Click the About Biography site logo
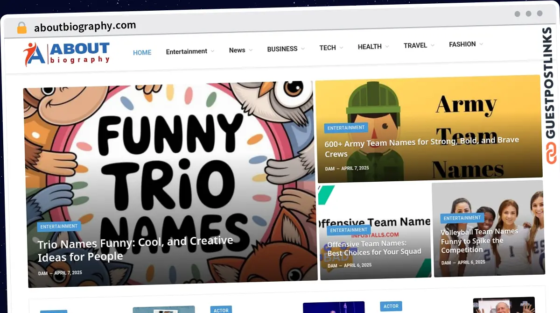Image resolution: width=560 pixels, height=313 pixels. click(67, 54)
